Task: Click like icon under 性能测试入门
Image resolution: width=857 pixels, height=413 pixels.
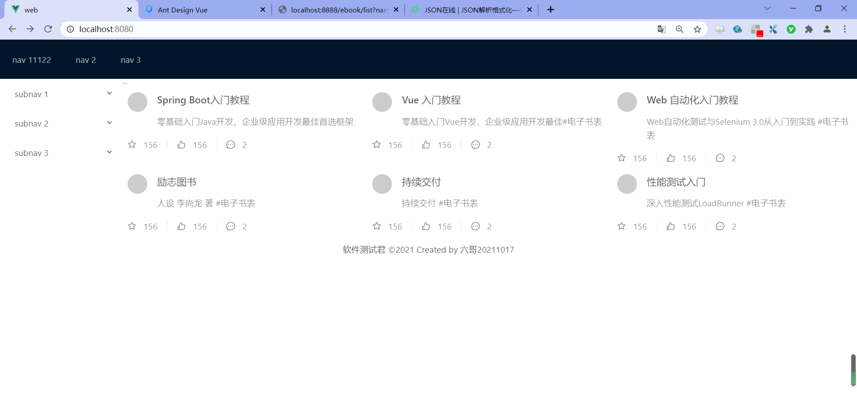Action: [671, 226]
